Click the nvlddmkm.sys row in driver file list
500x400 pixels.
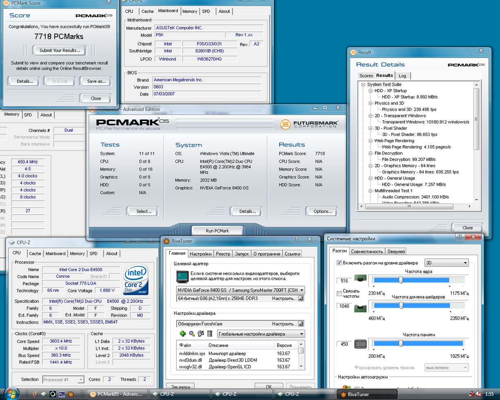(x=237, y=353)
